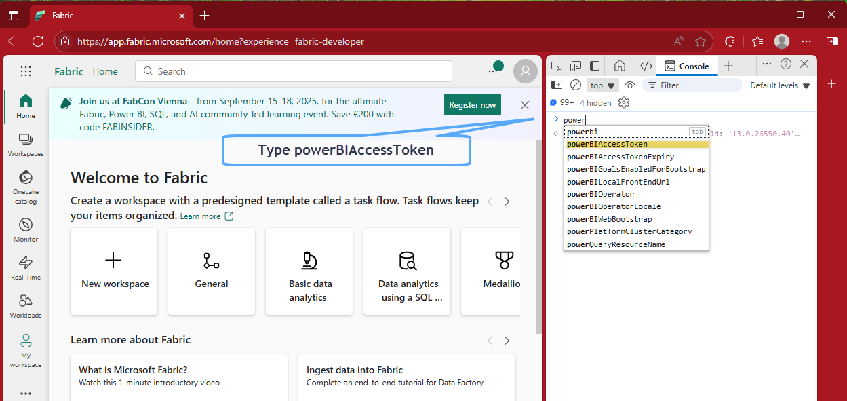The height and width of the screenshot is (401, 847).
Task: Open Workspaces in Fabric sidebar
Action: coord(26,145)
